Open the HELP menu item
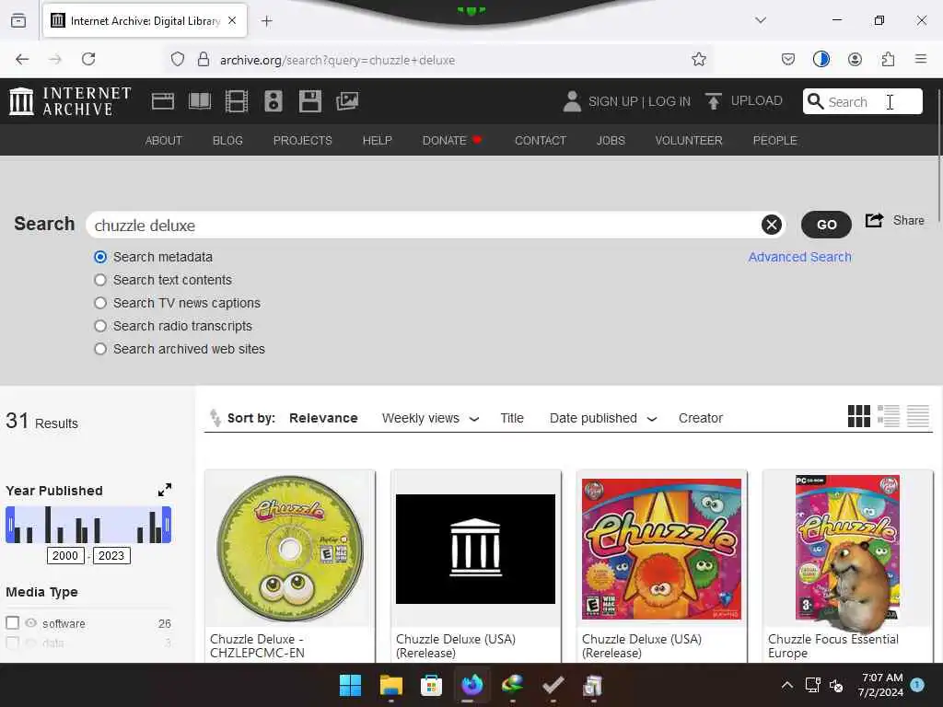 coord(377,141)
